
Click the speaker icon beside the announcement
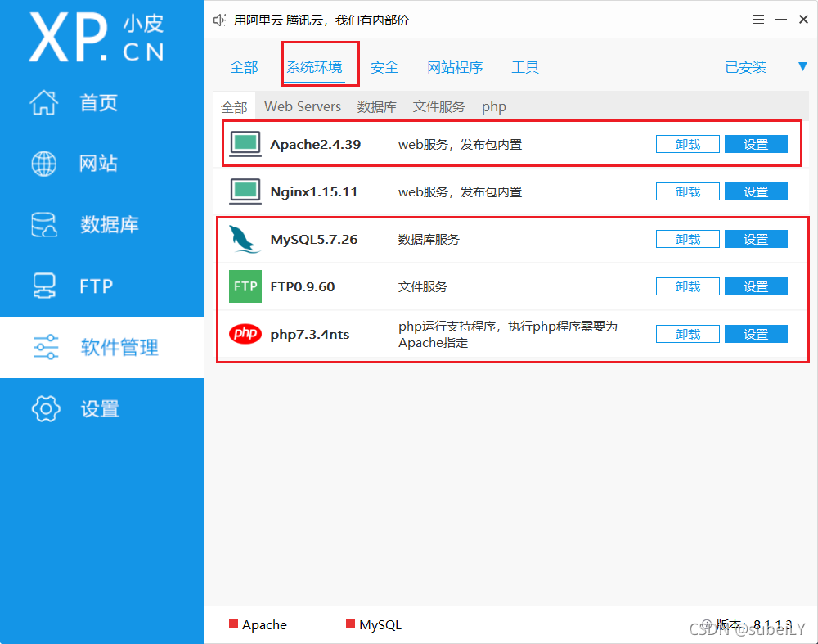coord(218,20)
